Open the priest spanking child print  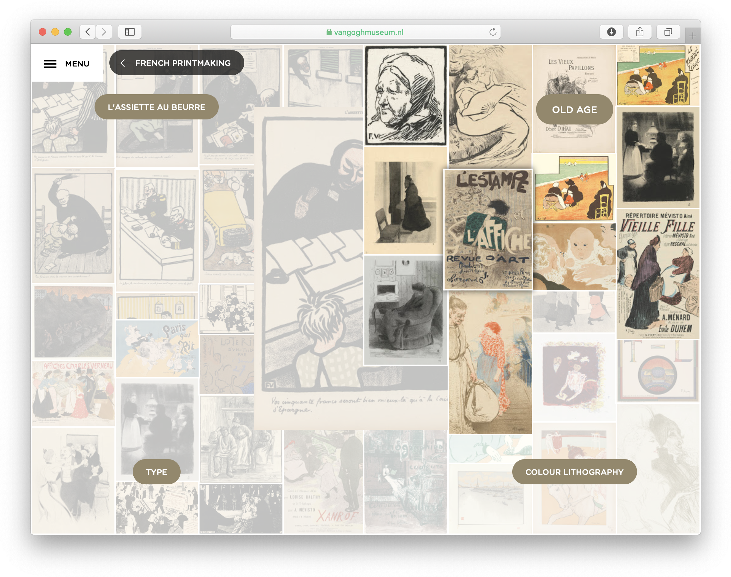point(73,225)
